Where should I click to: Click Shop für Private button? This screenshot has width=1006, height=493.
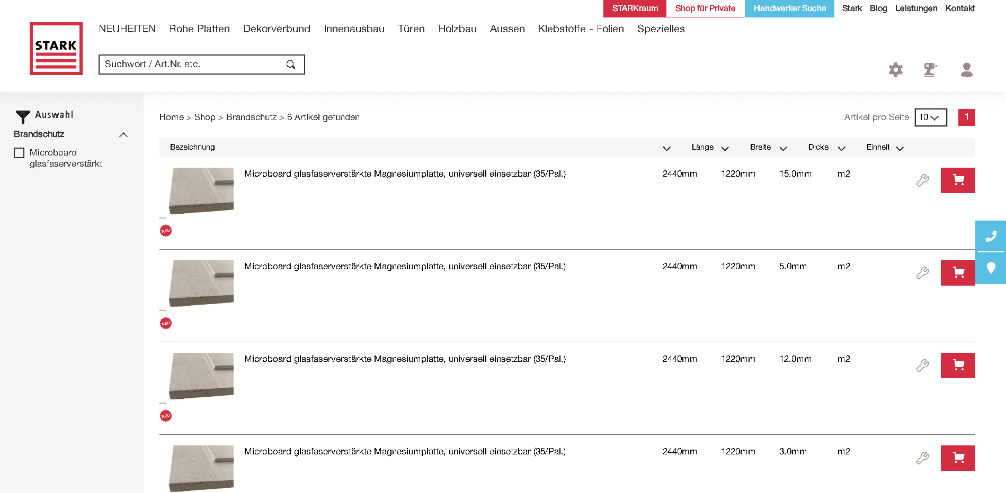coord(706,8)
